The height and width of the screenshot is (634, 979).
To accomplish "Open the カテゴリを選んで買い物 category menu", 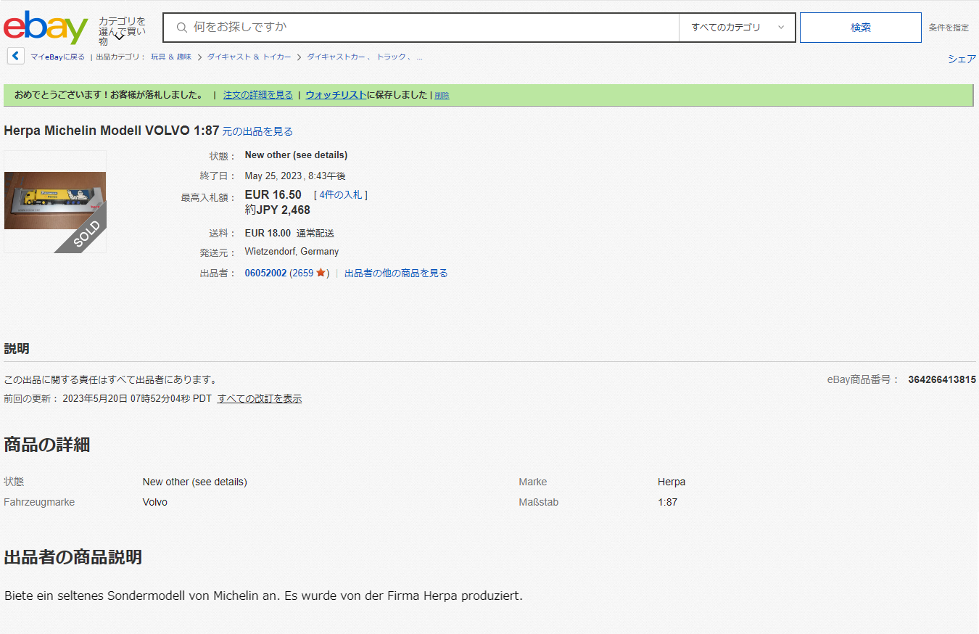I will (x=121, y=30).
